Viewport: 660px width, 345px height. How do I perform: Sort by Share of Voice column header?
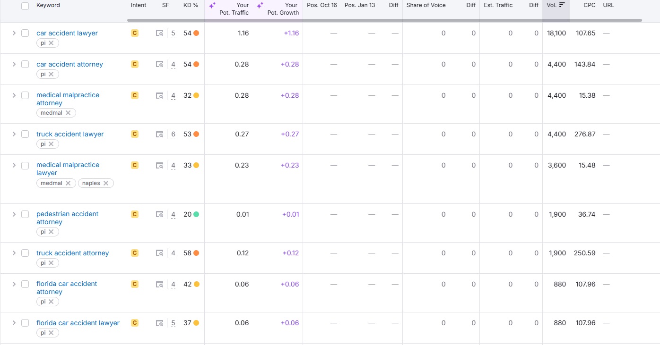click(x=426, y=5)
